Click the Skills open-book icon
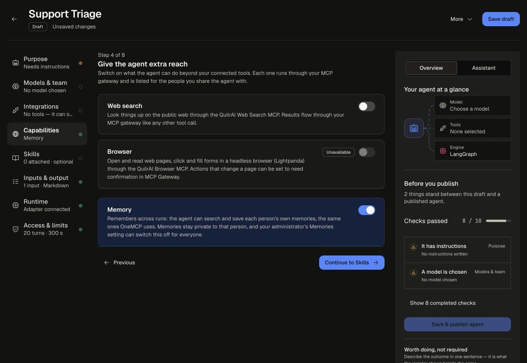Viewport: 527px width, 363px height. click(16, 158)
